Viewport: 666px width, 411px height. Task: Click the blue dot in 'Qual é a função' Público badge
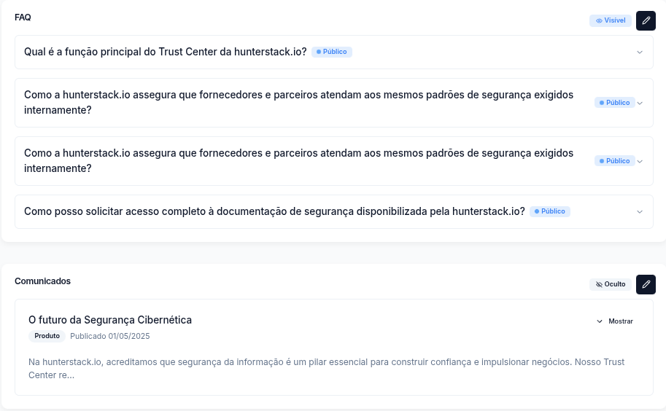coord(319,52)
